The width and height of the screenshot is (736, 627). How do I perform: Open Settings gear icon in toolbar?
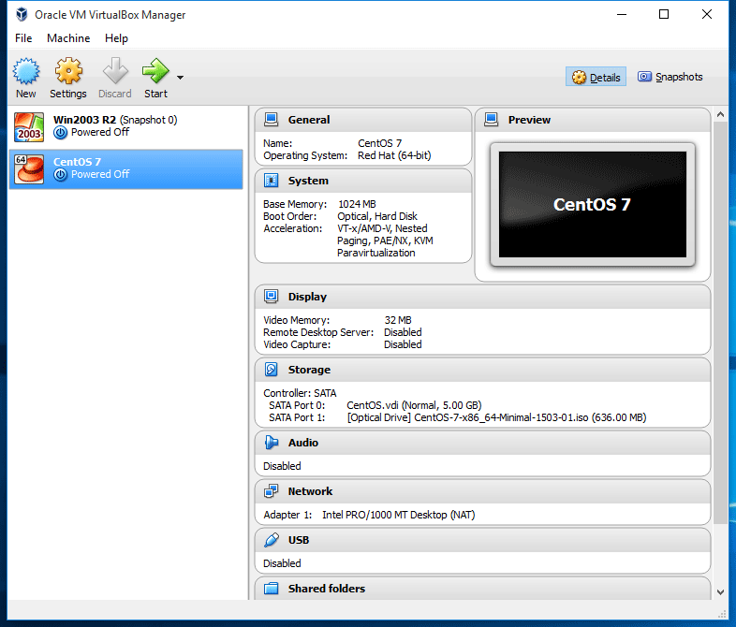68,71
